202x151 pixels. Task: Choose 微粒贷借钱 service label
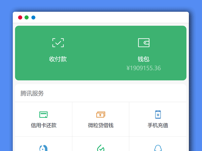(x=101, y=125)
